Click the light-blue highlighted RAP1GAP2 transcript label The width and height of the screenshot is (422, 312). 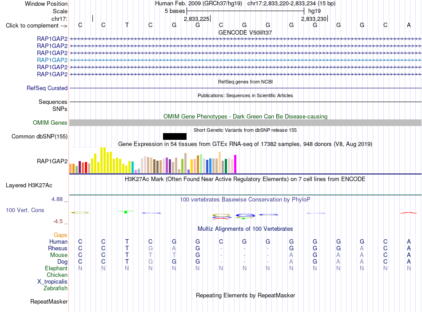tap(52, 60)
